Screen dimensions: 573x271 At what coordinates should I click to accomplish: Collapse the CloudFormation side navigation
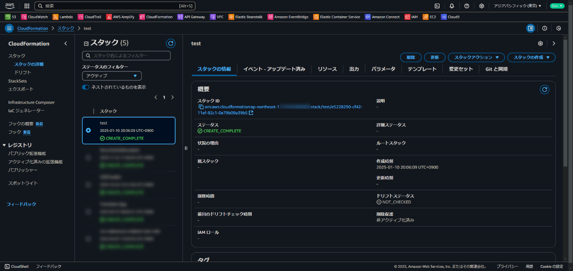65,44
